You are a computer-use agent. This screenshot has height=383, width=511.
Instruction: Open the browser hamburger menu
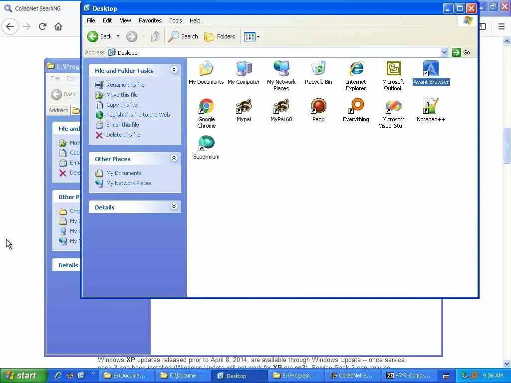pos(502,26)
